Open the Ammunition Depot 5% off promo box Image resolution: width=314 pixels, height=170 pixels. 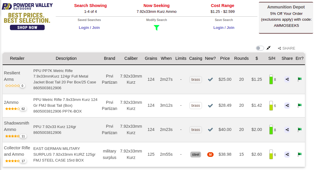286,17
